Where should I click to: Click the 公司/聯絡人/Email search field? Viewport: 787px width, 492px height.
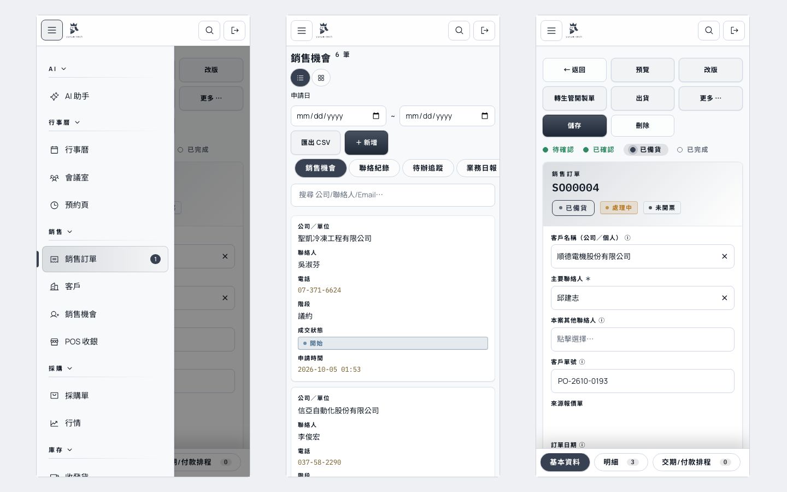(x=393, y=195)
